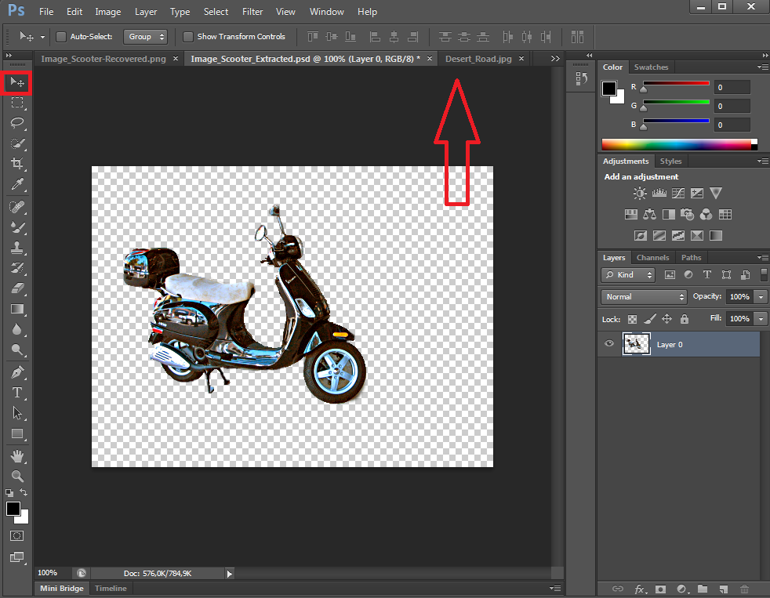Switch to the Desert_Road.jpg tab
Screen dimensions: 770x598
click(478, 58)
